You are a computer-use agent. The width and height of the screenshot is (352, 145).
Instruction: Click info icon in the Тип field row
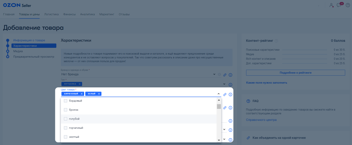tap(230, 85)
